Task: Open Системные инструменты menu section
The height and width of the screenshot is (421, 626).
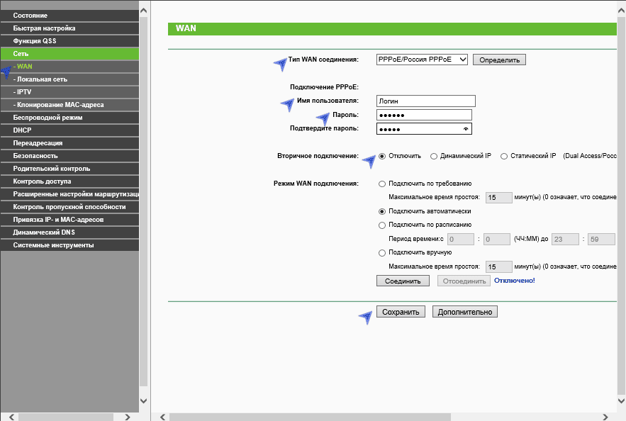Action: pos(53,245)
